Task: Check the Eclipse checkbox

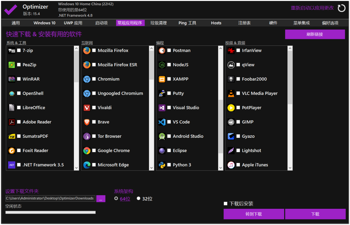Action: click(x=169, y=150)
